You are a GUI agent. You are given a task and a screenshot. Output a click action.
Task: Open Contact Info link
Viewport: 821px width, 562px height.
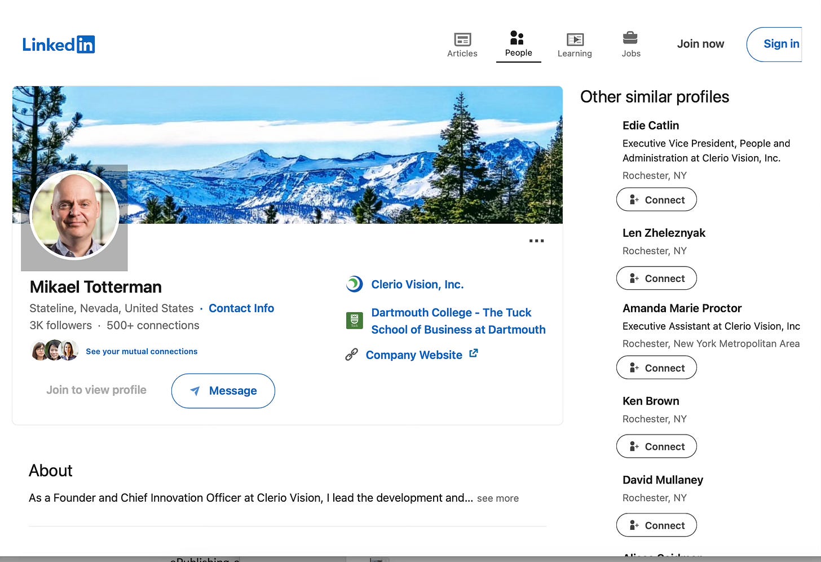(x=241, y=308)
